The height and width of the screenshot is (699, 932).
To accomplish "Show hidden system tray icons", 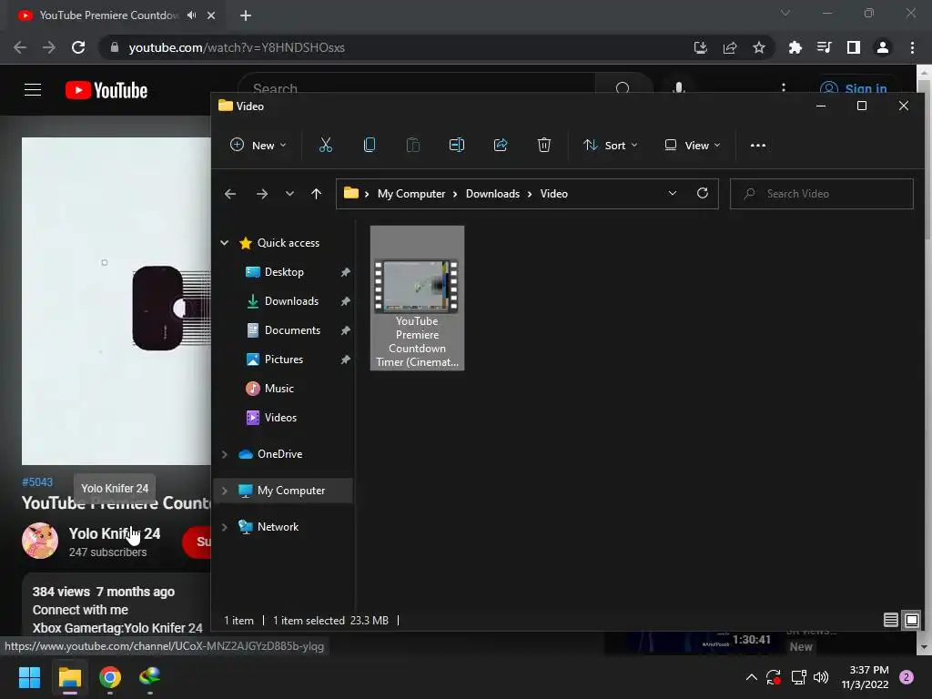I will [751, 677].
